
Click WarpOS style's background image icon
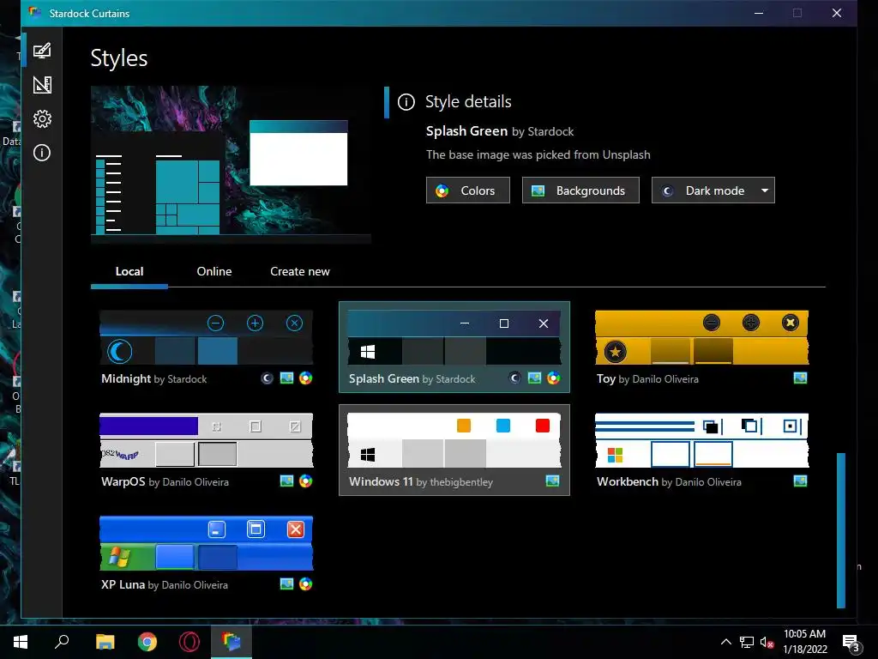click(286, 481)
